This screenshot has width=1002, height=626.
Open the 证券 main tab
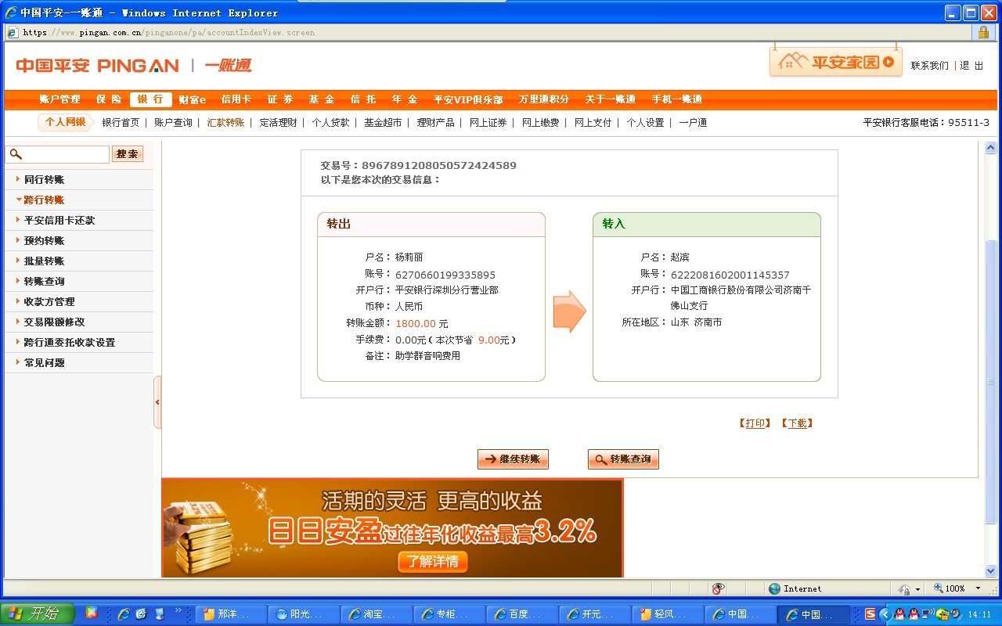click(x=280, y=99)
